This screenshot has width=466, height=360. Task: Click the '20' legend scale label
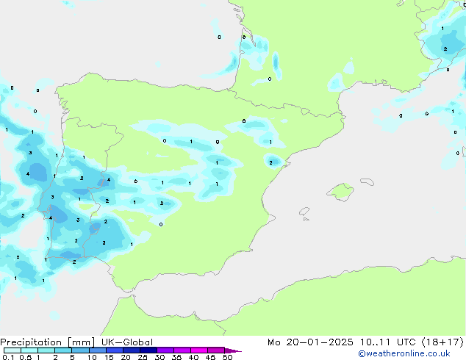126,357
